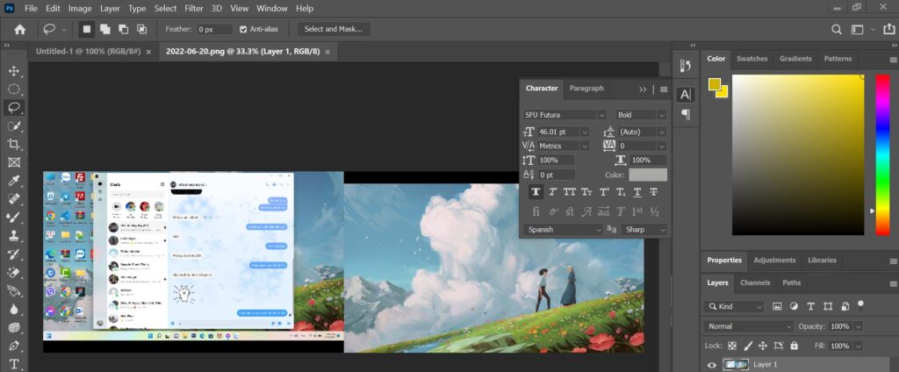Click the Select and Mask button

point(333,29)
